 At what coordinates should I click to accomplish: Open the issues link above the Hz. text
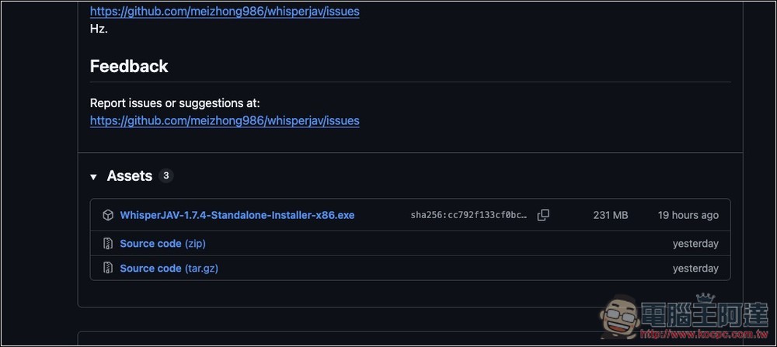click(225, 12)
